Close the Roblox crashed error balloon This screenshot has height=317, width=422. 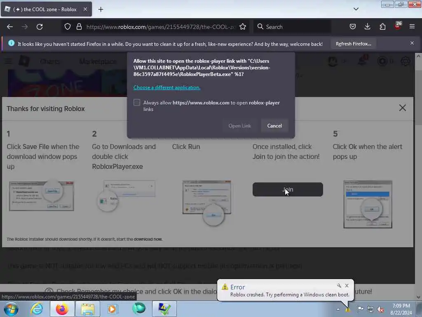tap(347, 286)
